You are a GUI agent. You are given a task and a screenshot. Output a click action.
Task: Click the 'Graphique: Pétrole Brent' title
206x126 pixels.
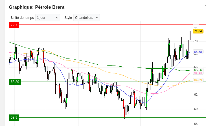pos(37,7)
